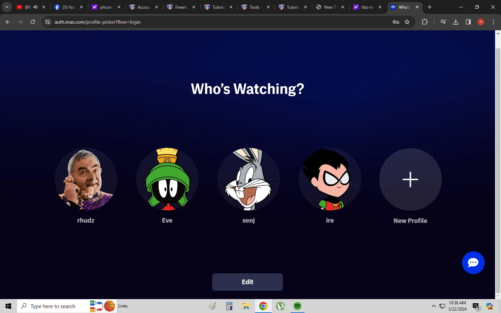Open the saved password key icon
501x313 pixels.
pyautogui.click(x=396, y=22)
